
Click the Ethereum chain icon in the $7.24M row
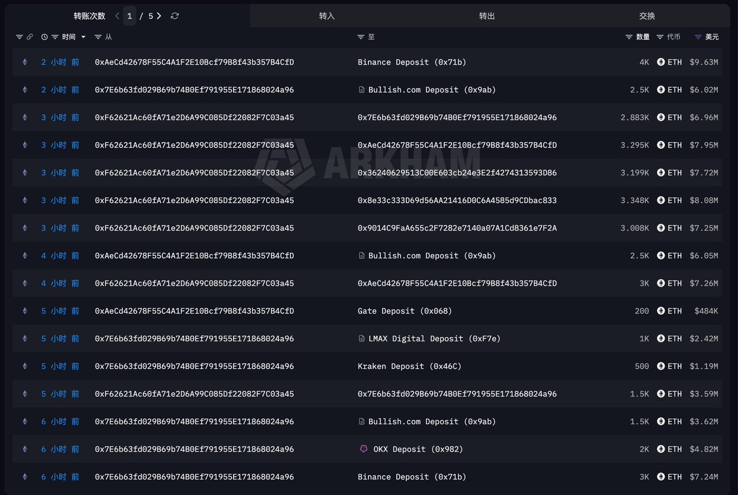pyautogui.click(x=25, y=477)
